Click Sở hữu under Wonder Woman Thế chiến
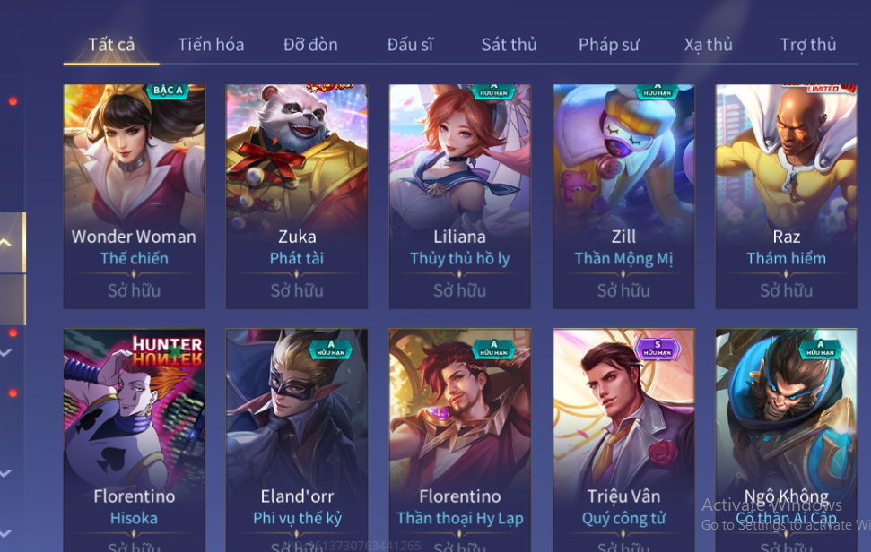871x552 pixels. coord(134,290)
